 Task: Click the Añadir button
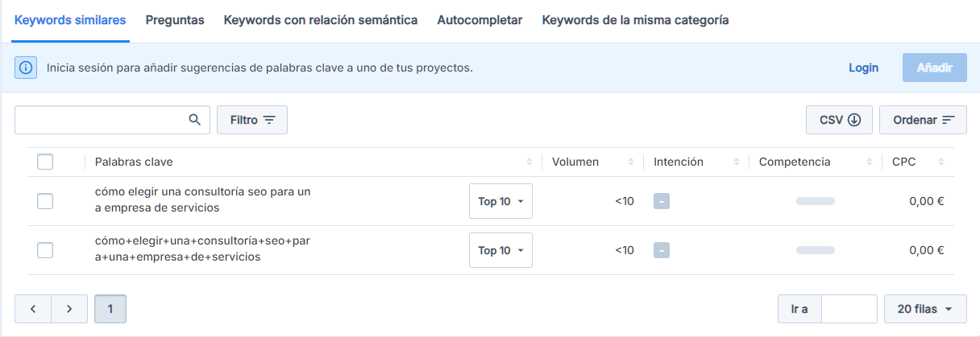tap(935, 68)
